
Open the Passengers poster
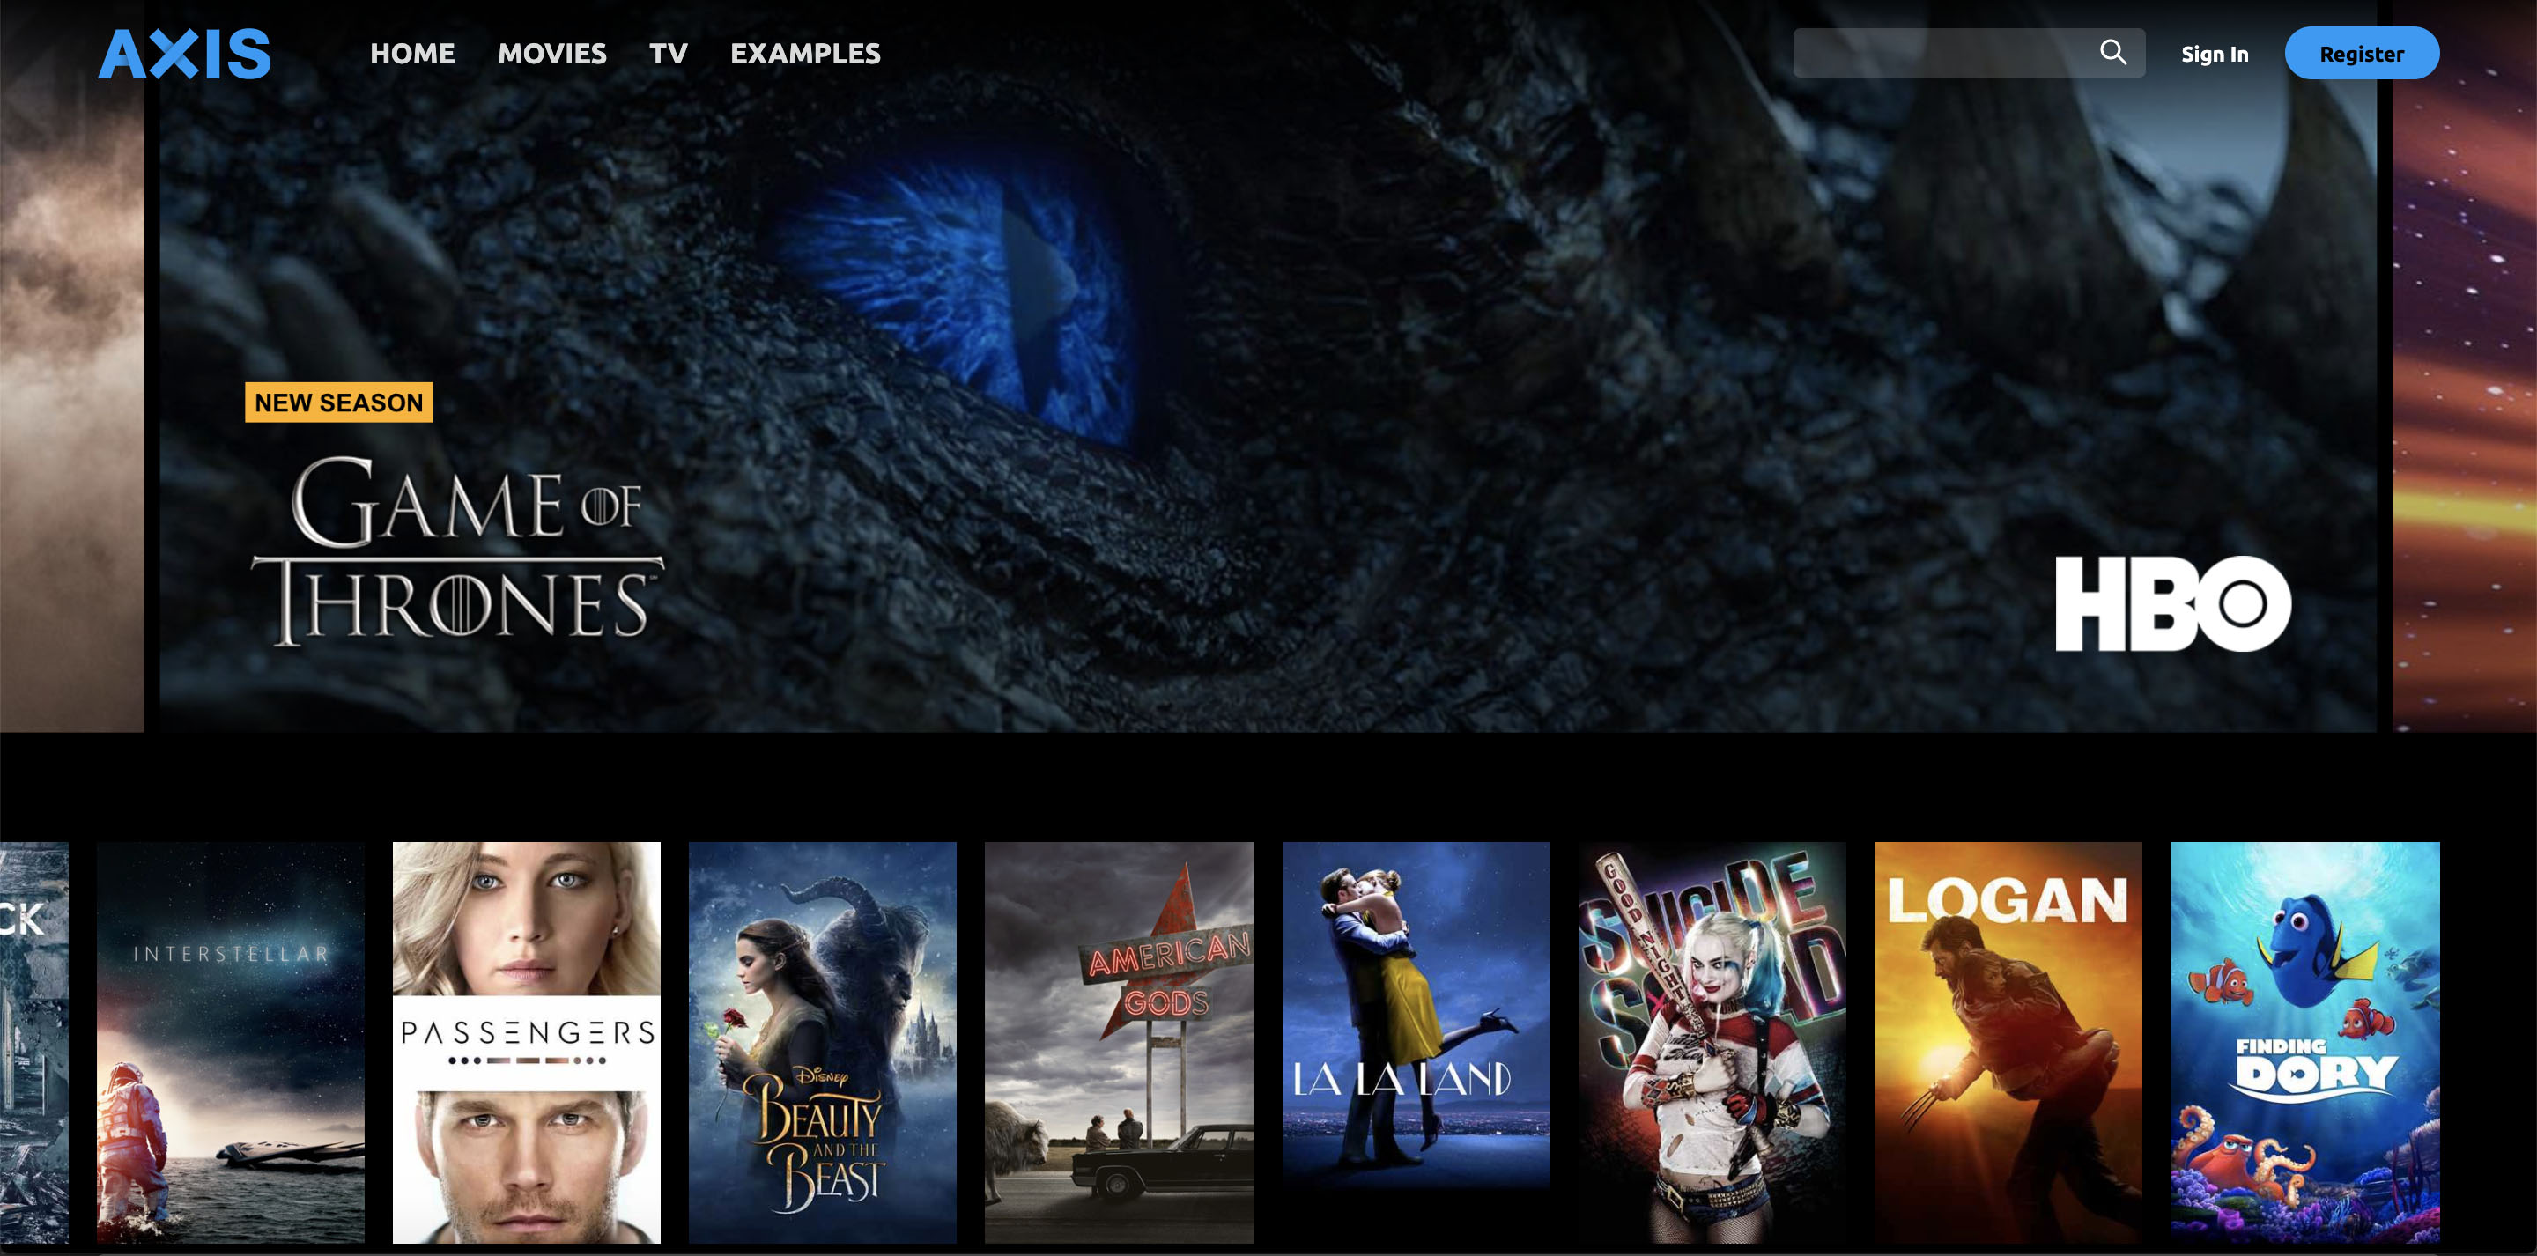(527, 1042)
